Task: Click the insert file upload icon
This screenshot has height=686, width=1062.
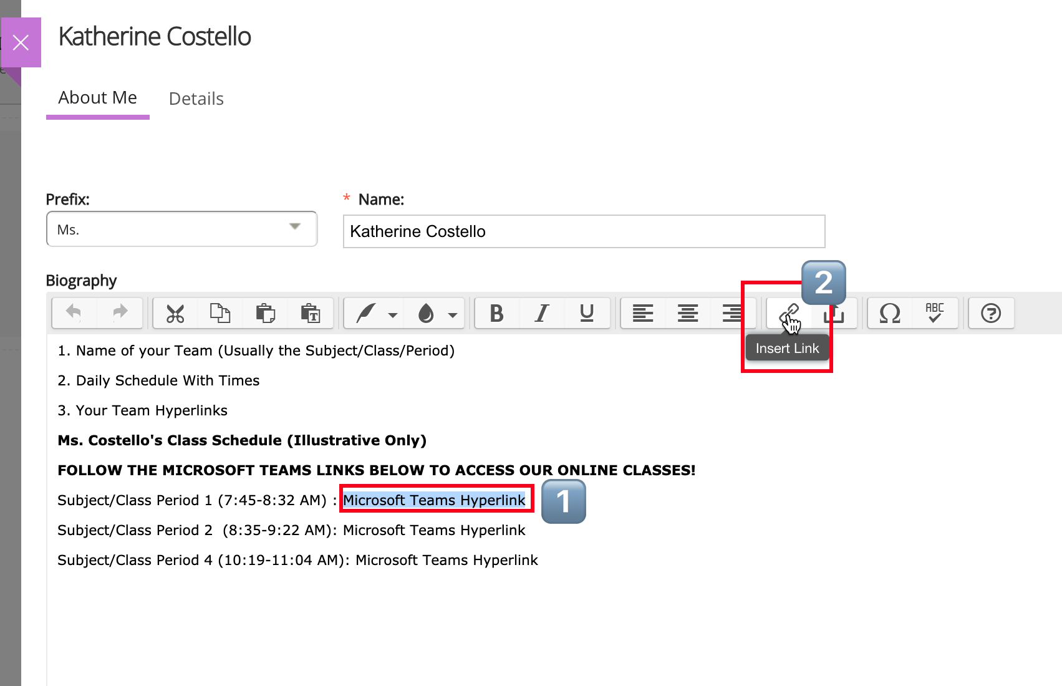Action: pyautogui.click(x=834, y=312)
